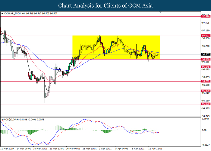Click the triangle arrow beside DOLLAR_INDX,H4
Image resolution: width=211 pixels, height=151 pixels.
[x=2, y=13]
